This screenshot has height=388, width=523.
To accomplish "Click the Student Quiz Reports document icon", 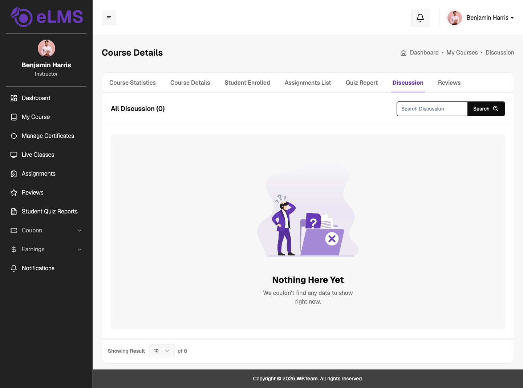I will pos(14,212).
